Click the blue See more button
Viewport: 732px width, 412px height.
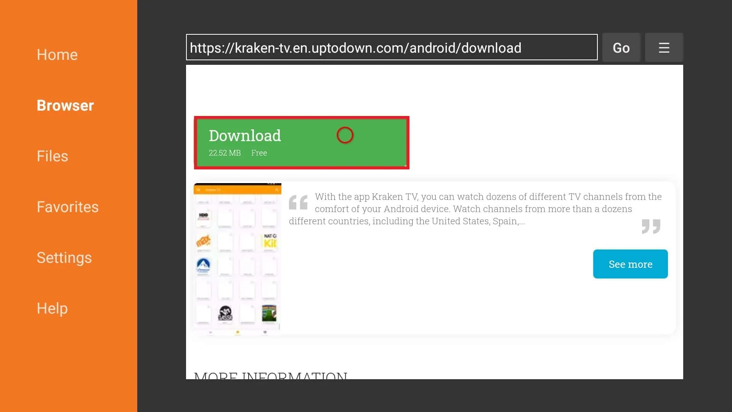pyautogui.click(x=630, y=264)
